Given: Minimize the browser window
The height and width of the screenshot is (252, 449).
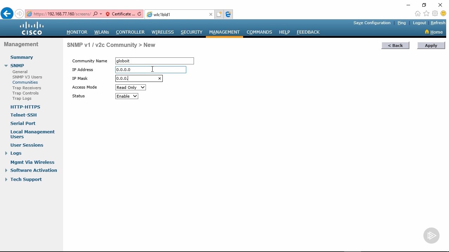Looking at the screenshot, I should pyautogui.click(x=408, y=5).
